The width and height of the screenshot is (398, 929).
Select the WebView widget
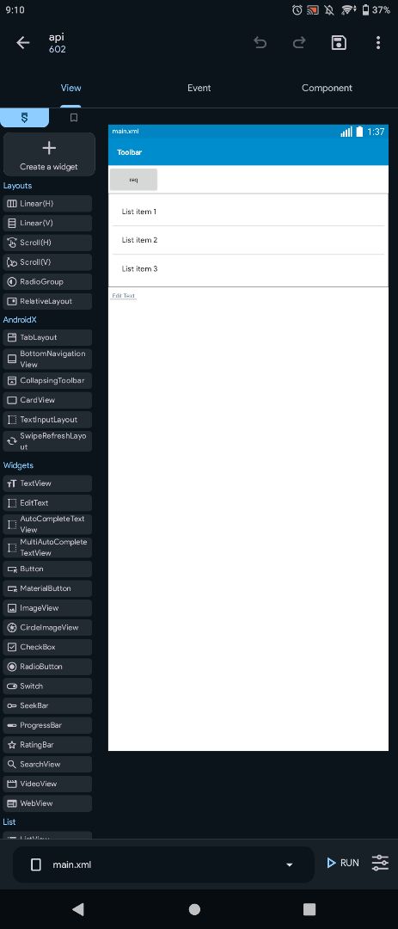tap(47, 803)
